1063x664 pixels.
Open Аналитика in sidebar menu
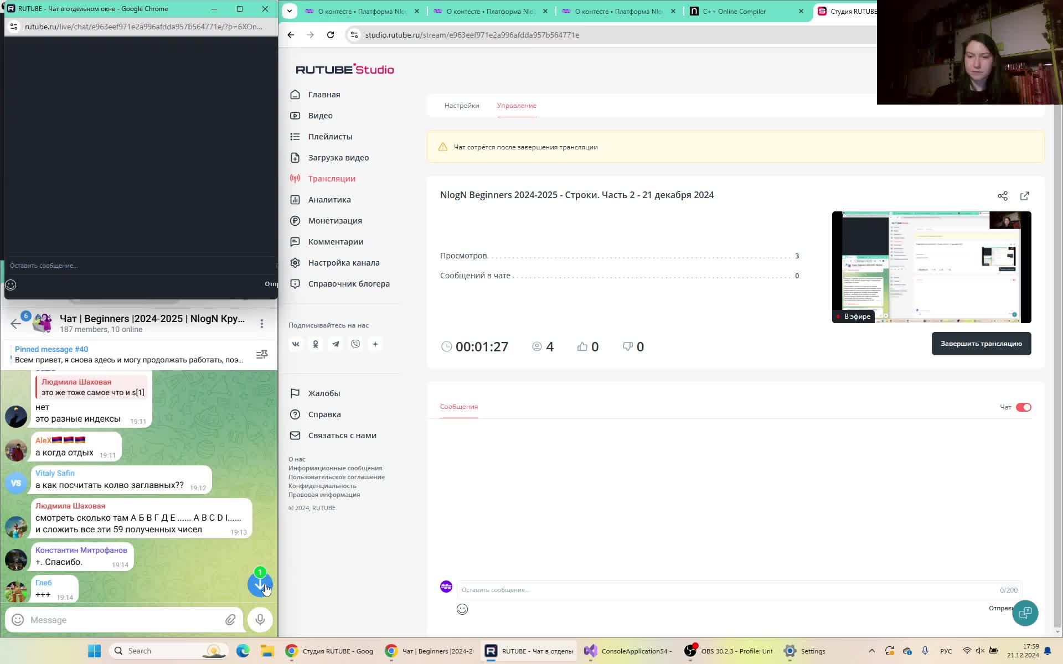click(329, 200)
